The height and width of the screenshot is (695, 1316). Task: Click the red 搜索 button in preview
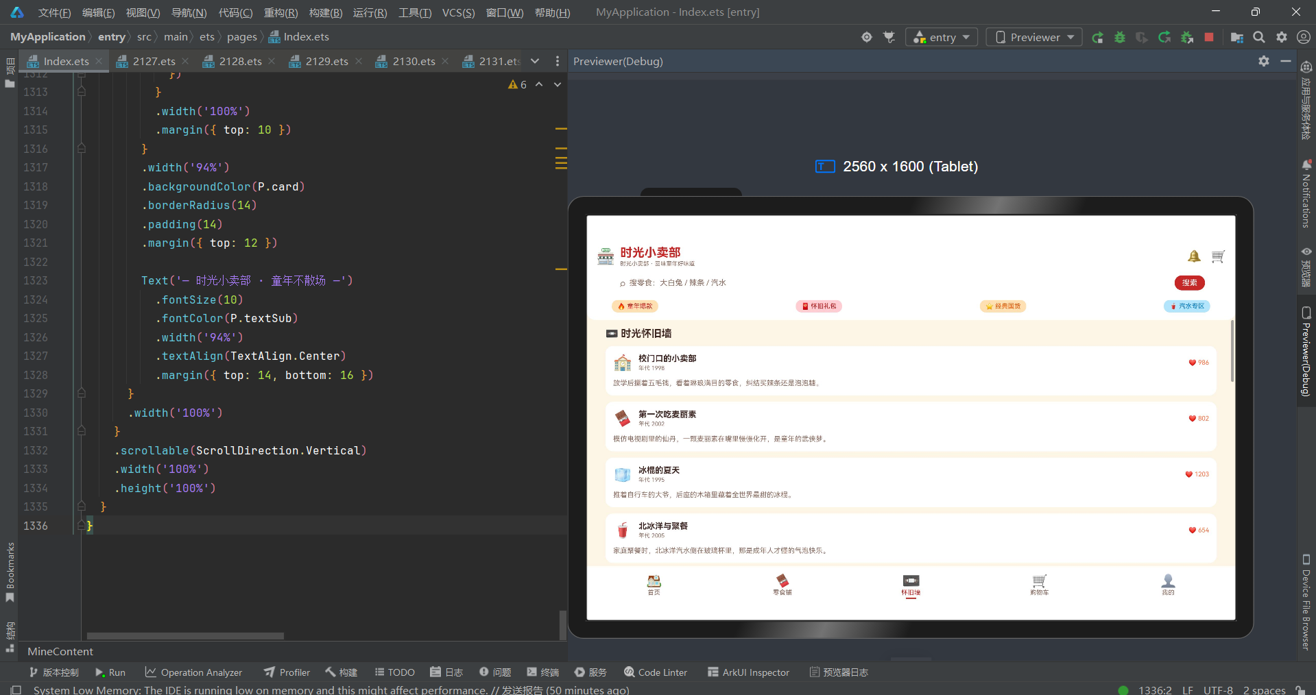[1189, 282]
